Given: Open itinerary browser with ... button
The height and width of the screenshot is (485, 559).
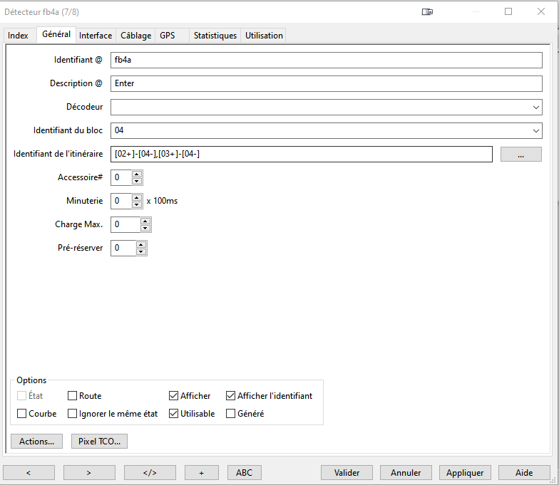Looking at the screenshot, I should click(x=520, y=155).
